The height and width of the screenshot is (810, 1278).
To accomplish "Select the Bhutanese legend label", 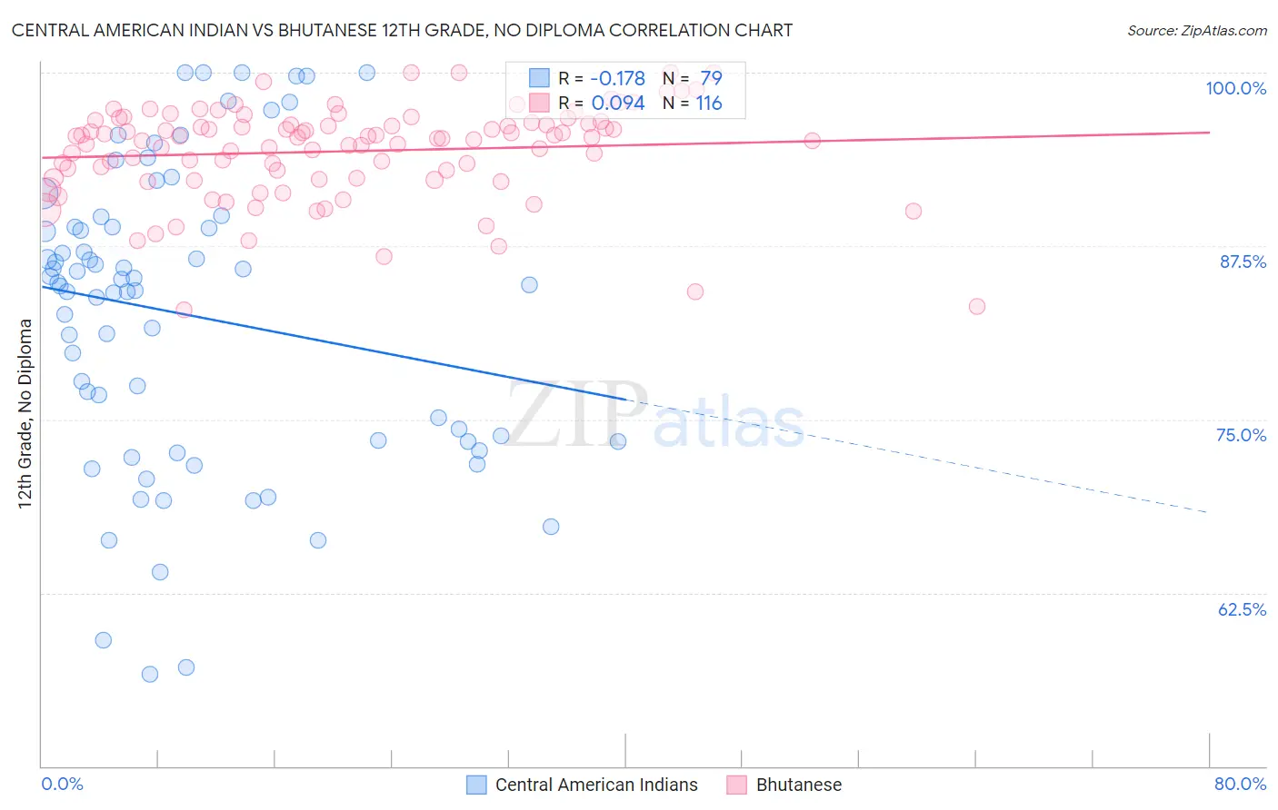I will click(799, 785).
